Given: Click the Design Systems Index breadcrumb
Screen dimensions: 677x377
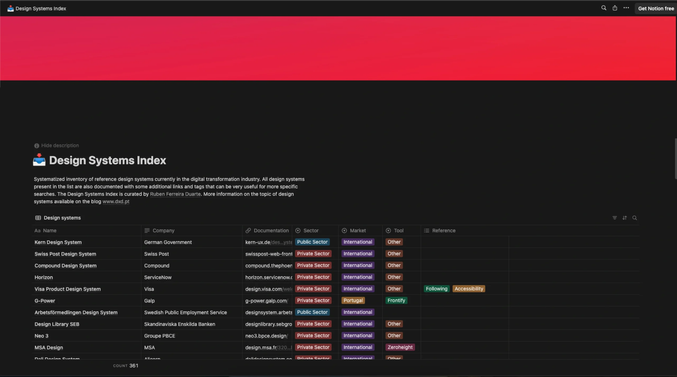Looking at the screenshot, I should (x=37, y=8).
